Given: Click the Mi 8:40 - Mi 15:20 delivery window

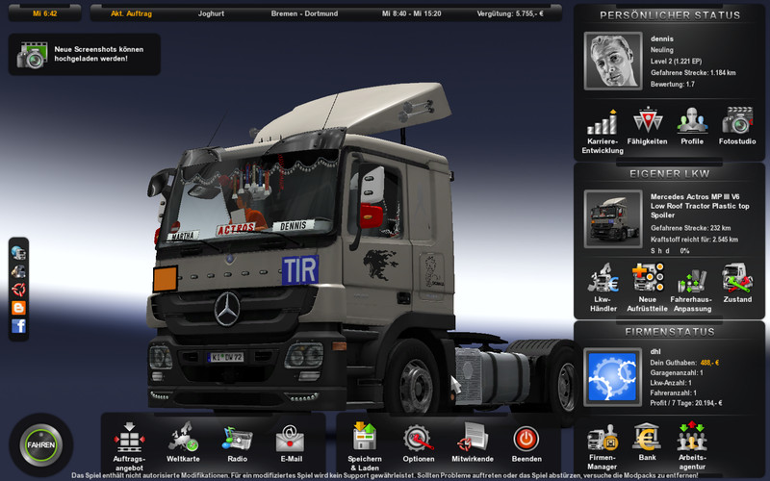Looking at the screenshot, I should coord(412,13).
